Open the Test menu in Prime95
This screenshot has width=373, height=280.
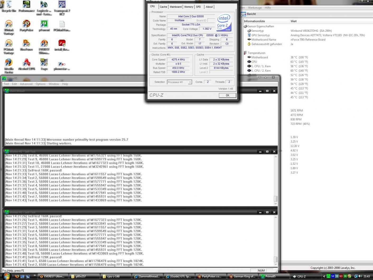[x=6, y=84]
